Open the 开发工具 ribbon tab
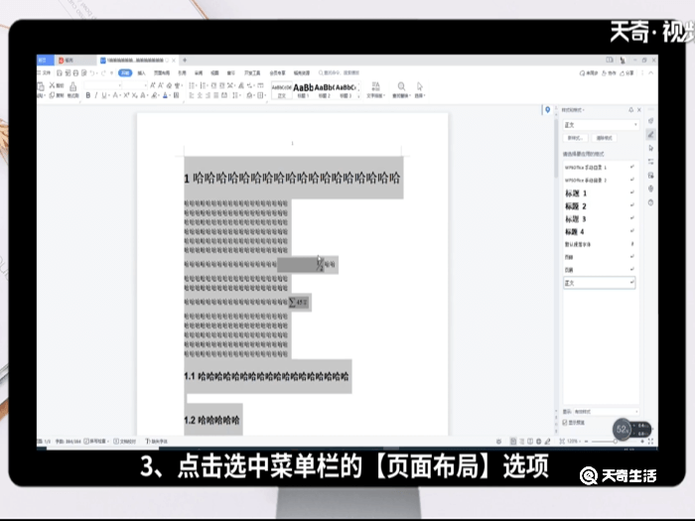The width and height of the screenshot is (695, 521). (x=252, y=72)
